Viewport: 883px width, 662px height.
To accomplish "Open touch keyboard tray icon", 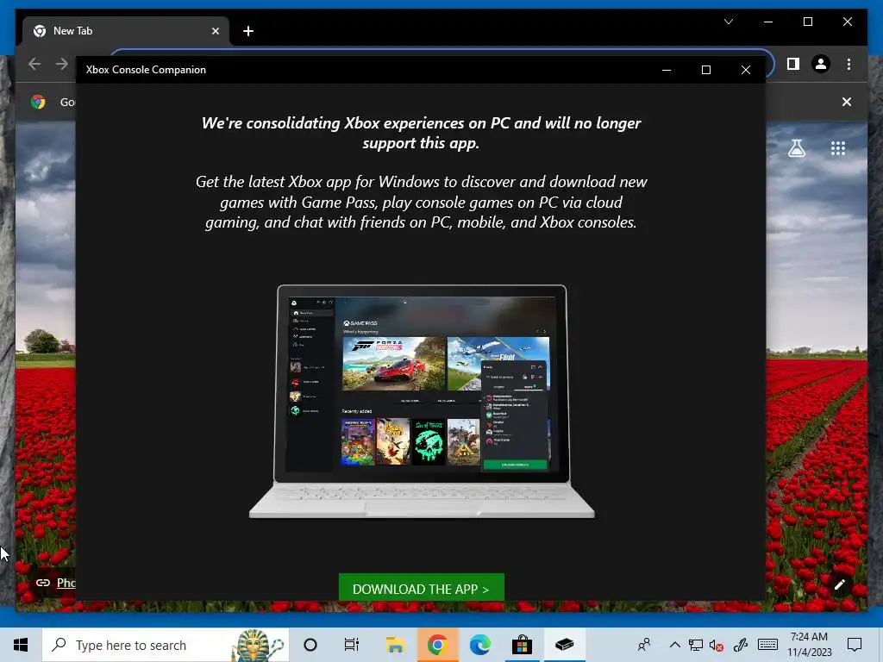I will coord(767,645).
